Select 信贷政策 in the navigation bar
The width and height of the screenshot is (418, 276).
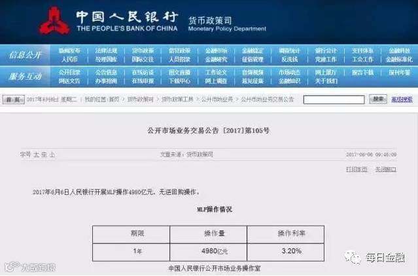pyautogui.click(x=179, y=50)
